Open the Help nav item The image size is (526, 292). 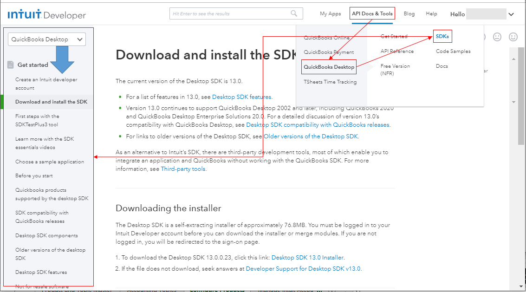tap(431, 13)
